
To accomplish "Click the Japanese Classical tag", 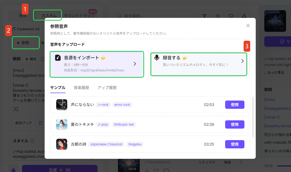I will [106, 144].
